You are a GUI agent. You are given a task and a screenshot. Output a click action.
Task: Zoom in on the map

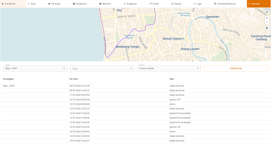(267, 18)
